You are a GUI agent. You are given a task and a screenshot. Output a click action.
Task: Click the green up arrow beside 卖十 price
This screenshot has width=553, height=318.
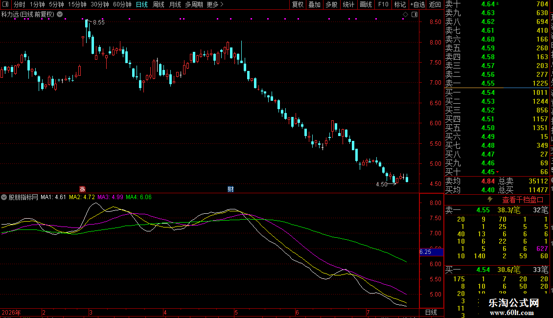click(498, 3)
